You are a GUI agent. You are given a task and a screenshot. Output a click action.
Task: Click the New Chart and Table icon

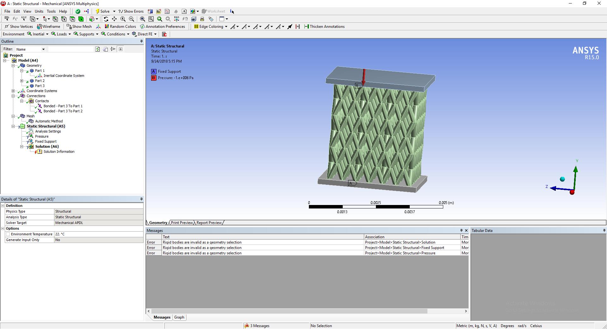click(x=167, y=11)
